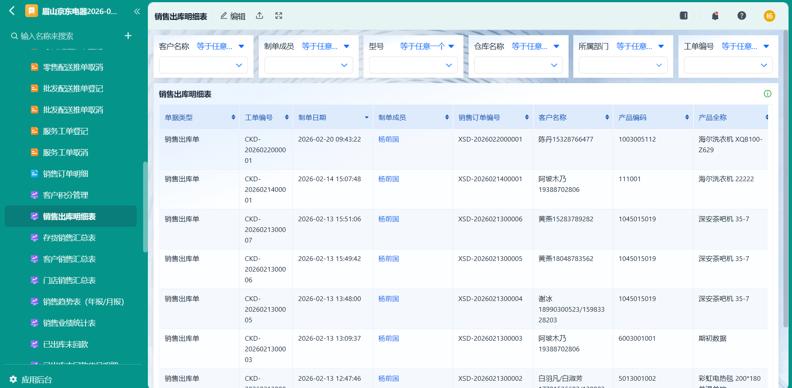792x388 pixels.
Task: Open 销售业绩统计表 report
Action: point(70,323)
